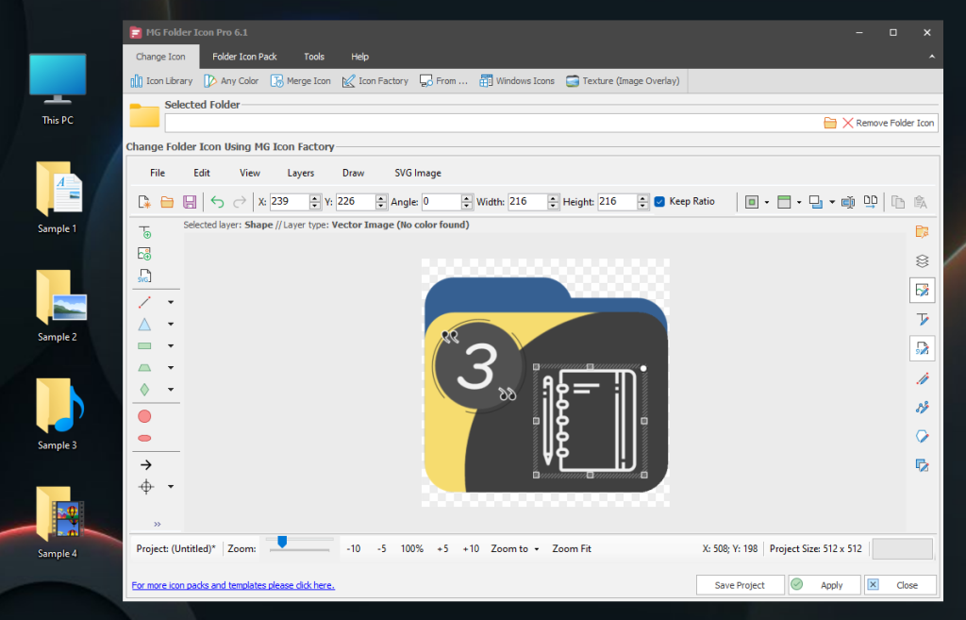This screenshot has height=620, width=966.
Task: Open the Icon Factory tool
Action: pyautogui.click(x=375, y=80)
